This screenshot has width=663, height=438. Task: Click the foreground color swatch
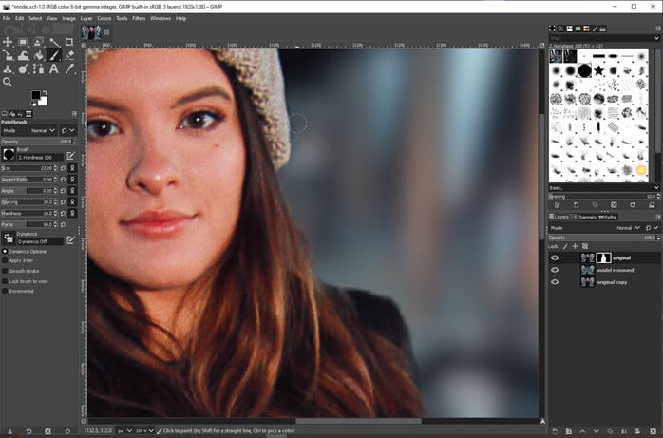pyautogui.click(x=36, y=95)
